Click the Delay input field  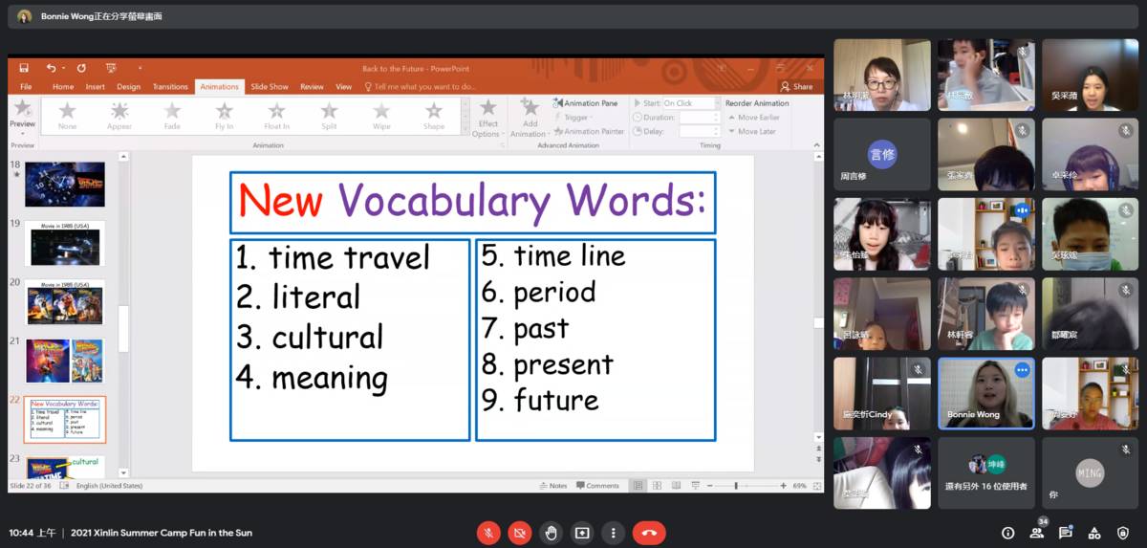tap(699, 132)
